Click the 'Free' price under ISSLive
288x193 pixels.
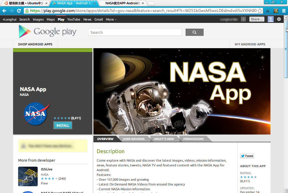point(44,183)
